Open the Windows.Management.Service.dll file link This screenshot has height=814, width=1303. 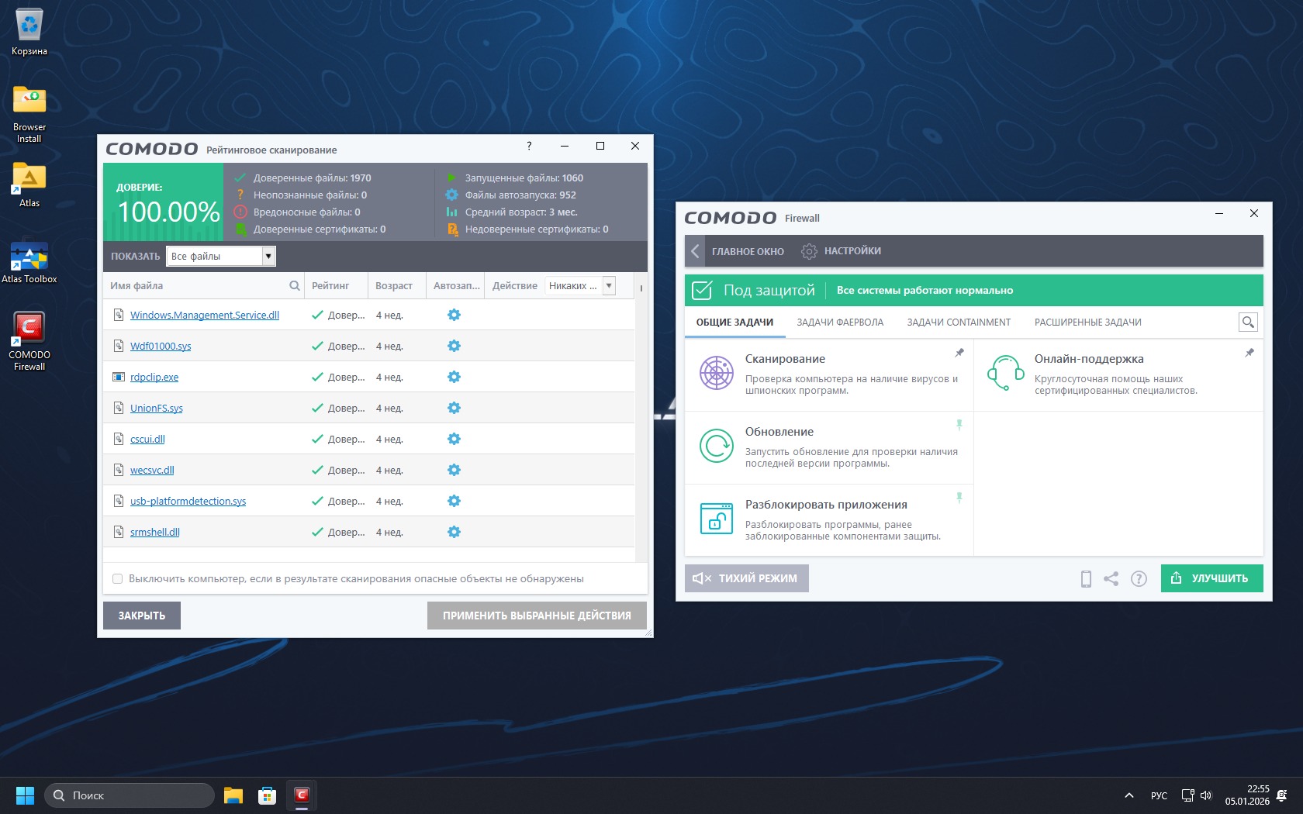point(205,315)
